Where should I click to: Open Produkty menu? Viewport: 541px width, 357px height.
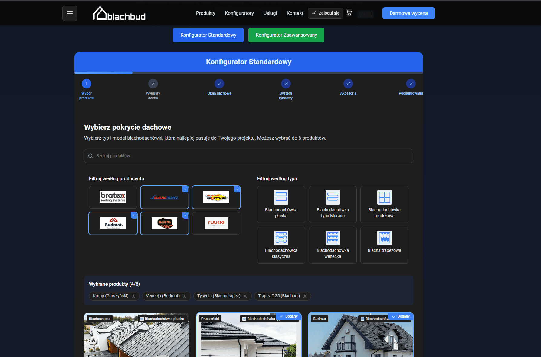point(205,13)
